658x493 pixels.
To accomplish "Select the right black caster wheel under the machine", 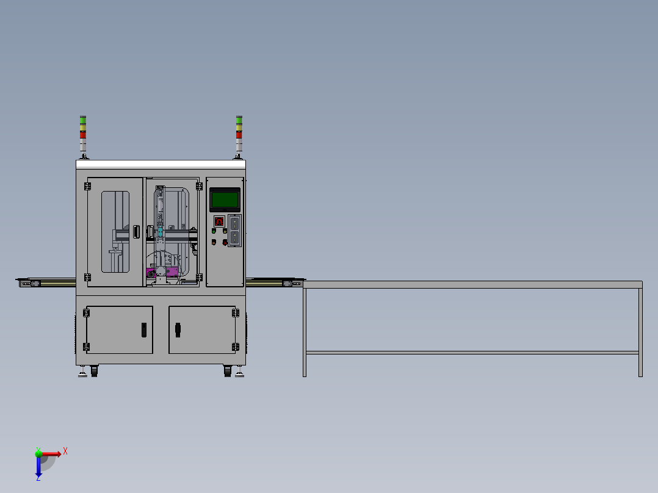I will (228, 371).
